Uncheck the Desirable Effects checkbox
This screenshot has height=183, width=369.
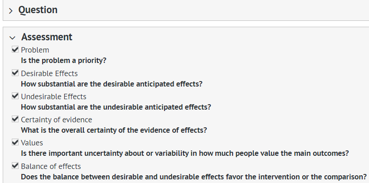tap(15, 73)
